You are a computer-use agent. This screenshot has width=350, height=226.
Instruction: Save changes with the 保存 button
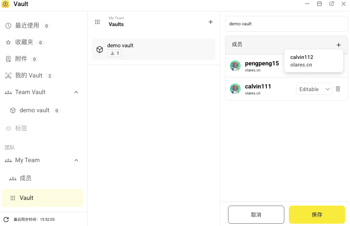coord(316,214)
